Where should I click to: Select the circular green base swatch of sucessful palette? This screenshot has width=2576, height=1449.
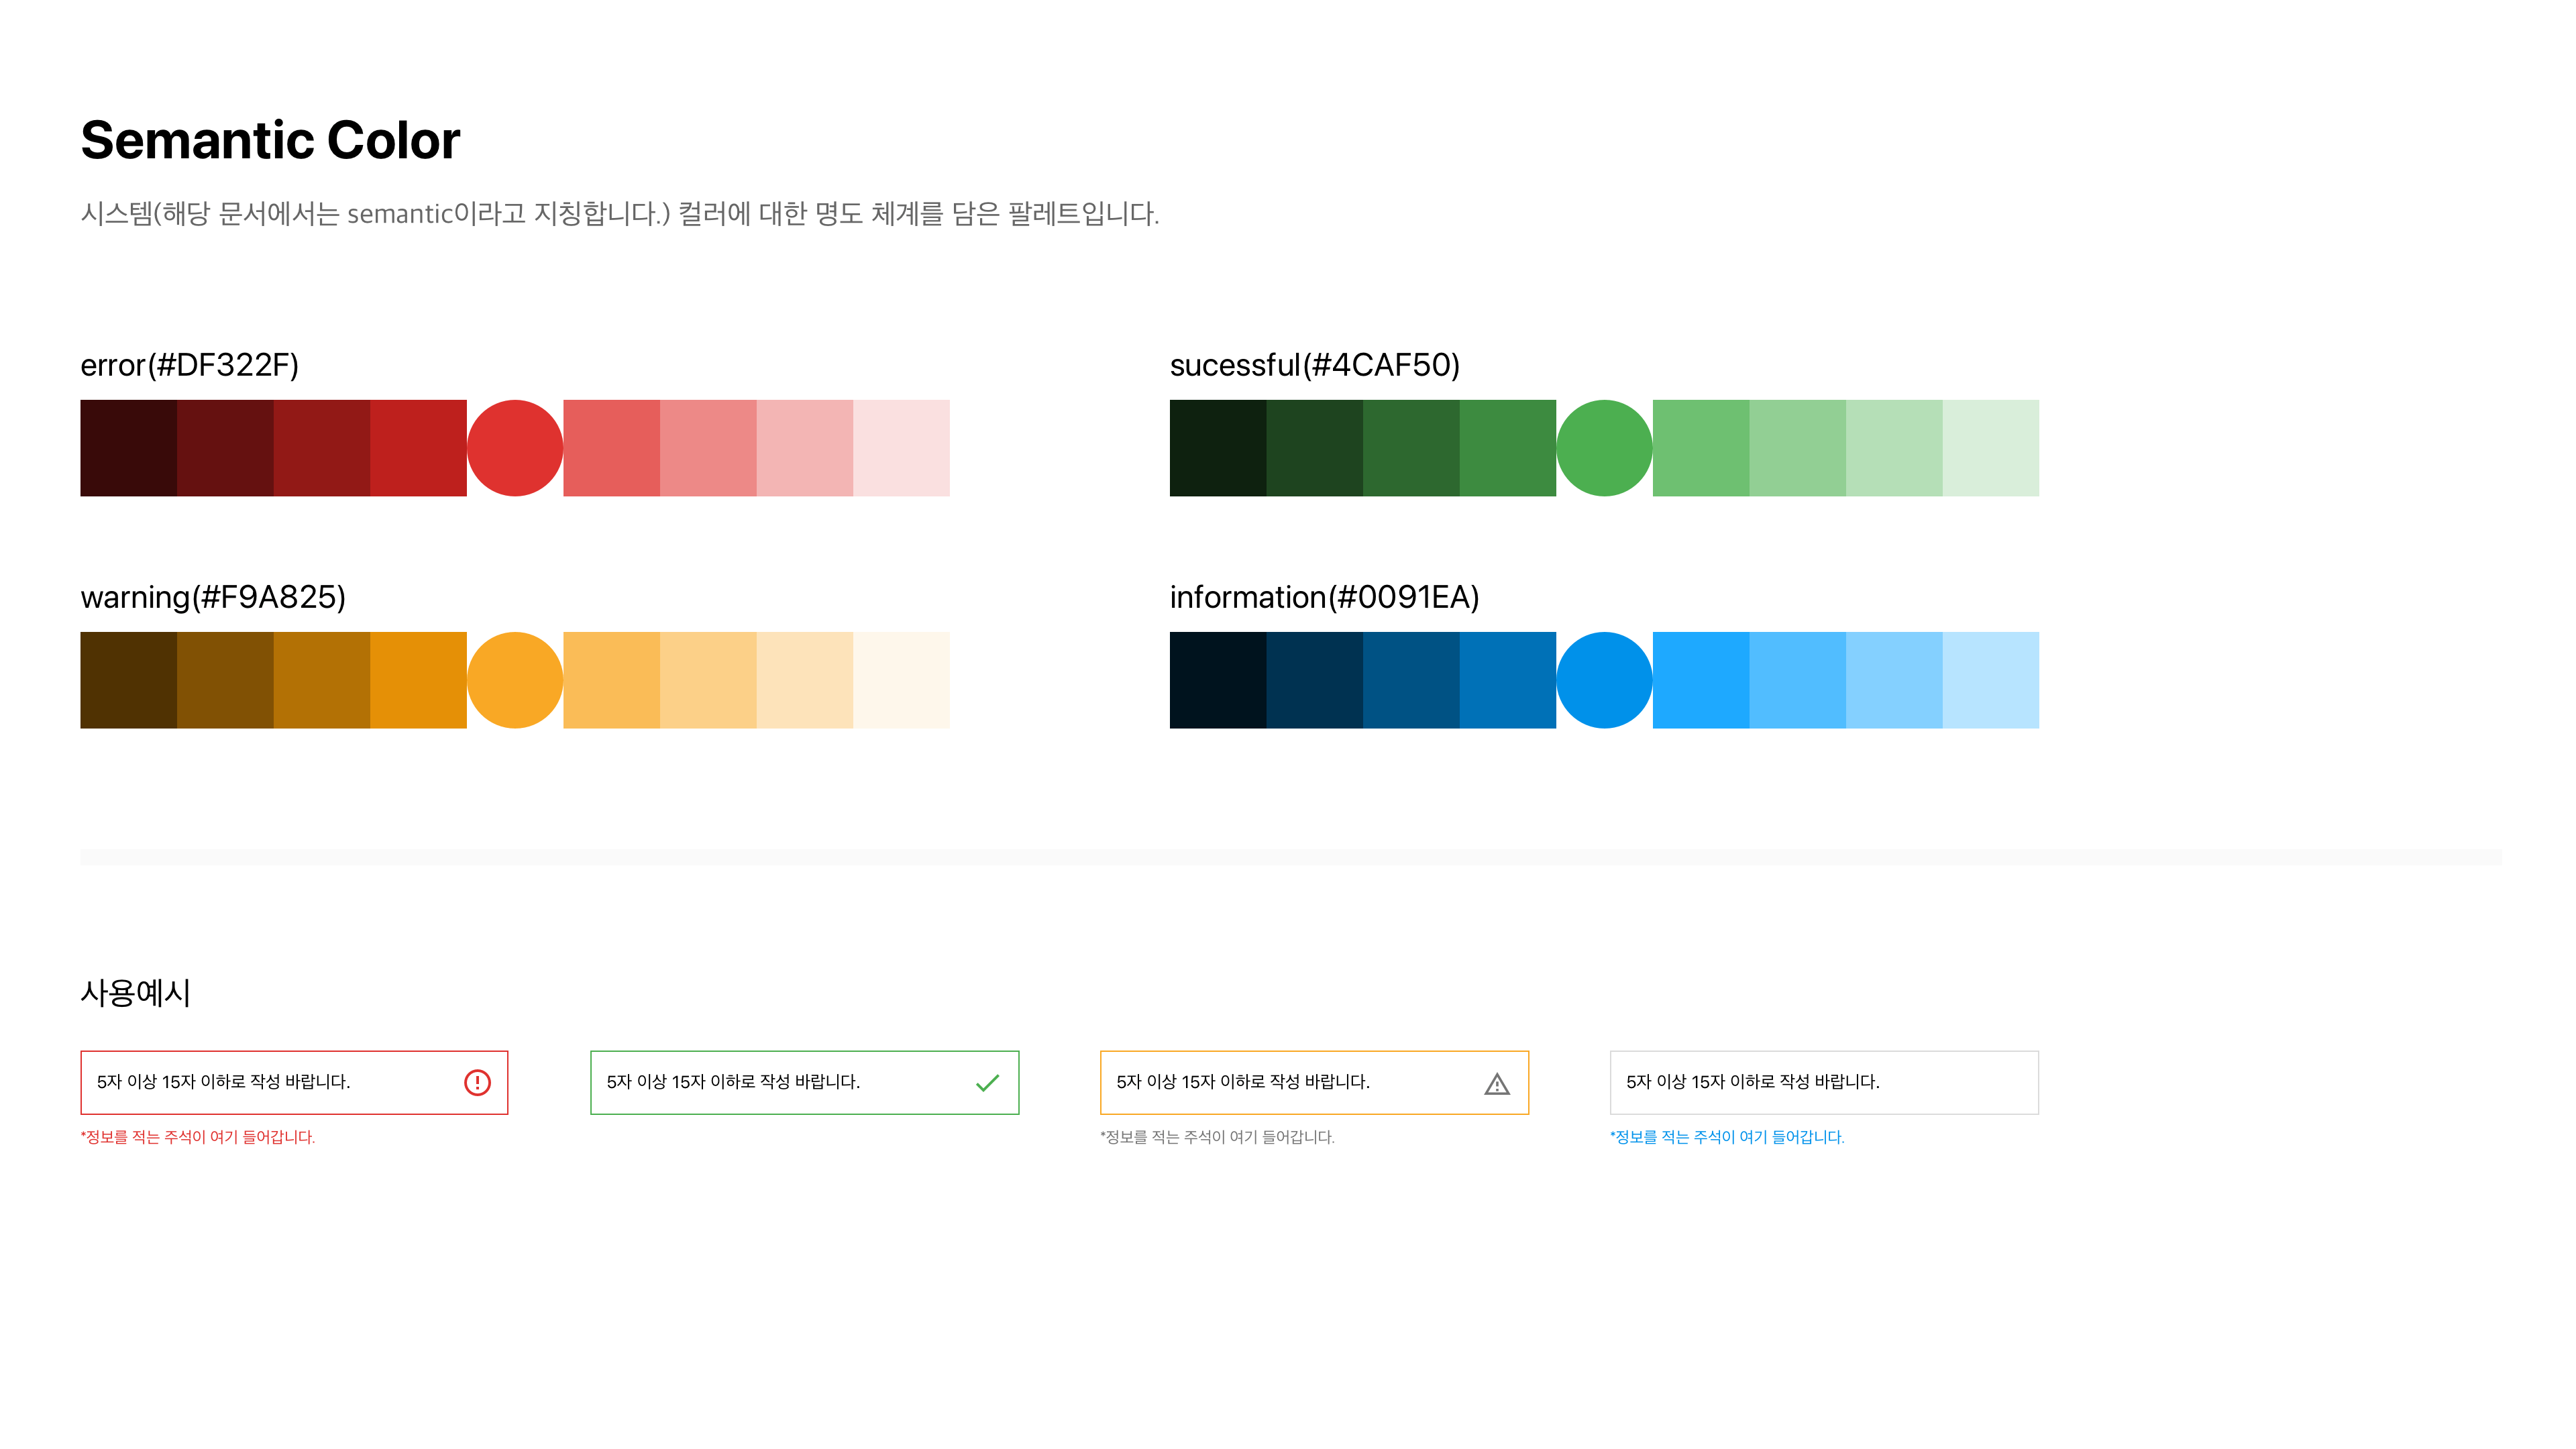click(1604, 448)
